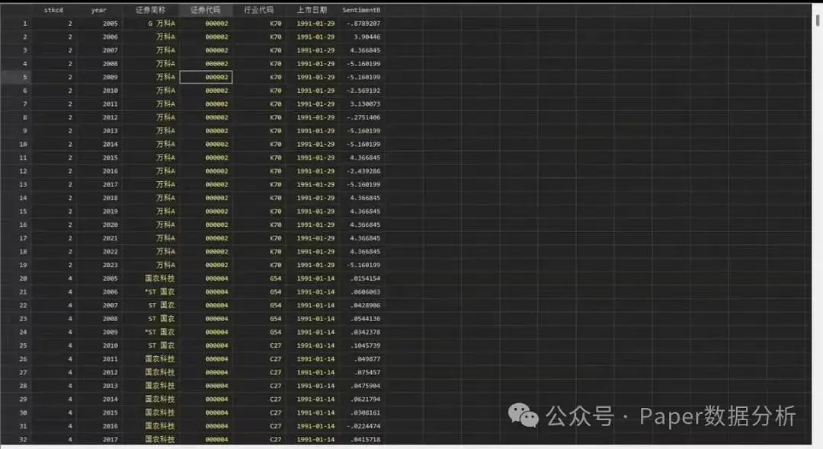Viewport: 823px width, 449px height.
Task: Select SentimentB value 3.130073
Action: (x=365, y=104)
